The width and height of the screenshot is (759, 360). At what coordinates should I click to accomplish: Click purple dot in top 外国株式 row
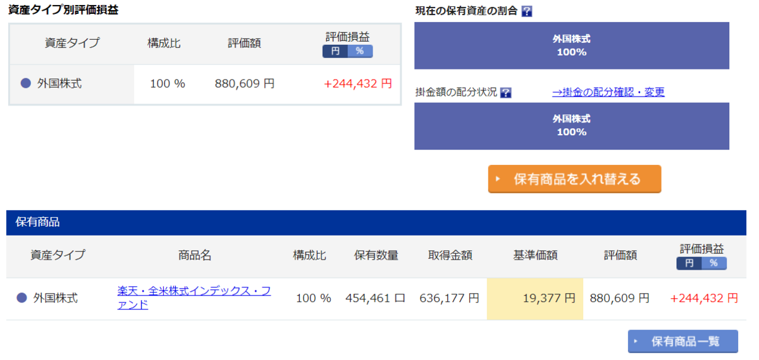(x=26, y=83)
